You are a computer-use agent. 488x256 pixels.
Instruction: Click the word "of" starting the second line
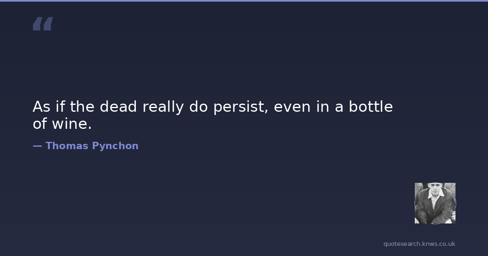39,124
